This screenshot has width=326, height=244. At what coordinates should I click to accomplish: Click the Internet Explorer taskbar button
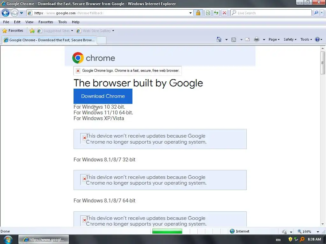pos(44,240)
